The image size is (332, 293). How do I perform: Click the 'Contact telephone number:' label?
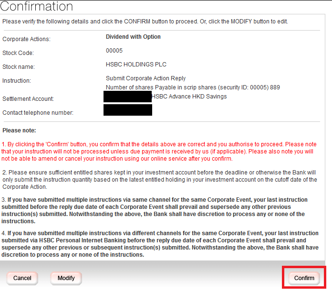pyautogui.click(x=38, y=113)
